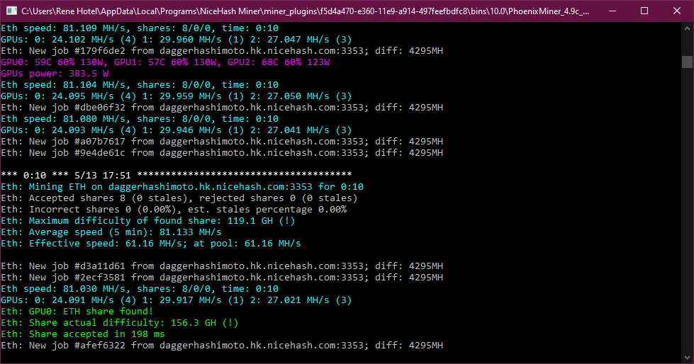Click GPUs line showing 24.091 MH/s
The height and width of the screenshot is (364, 694).
coord(176,300)
